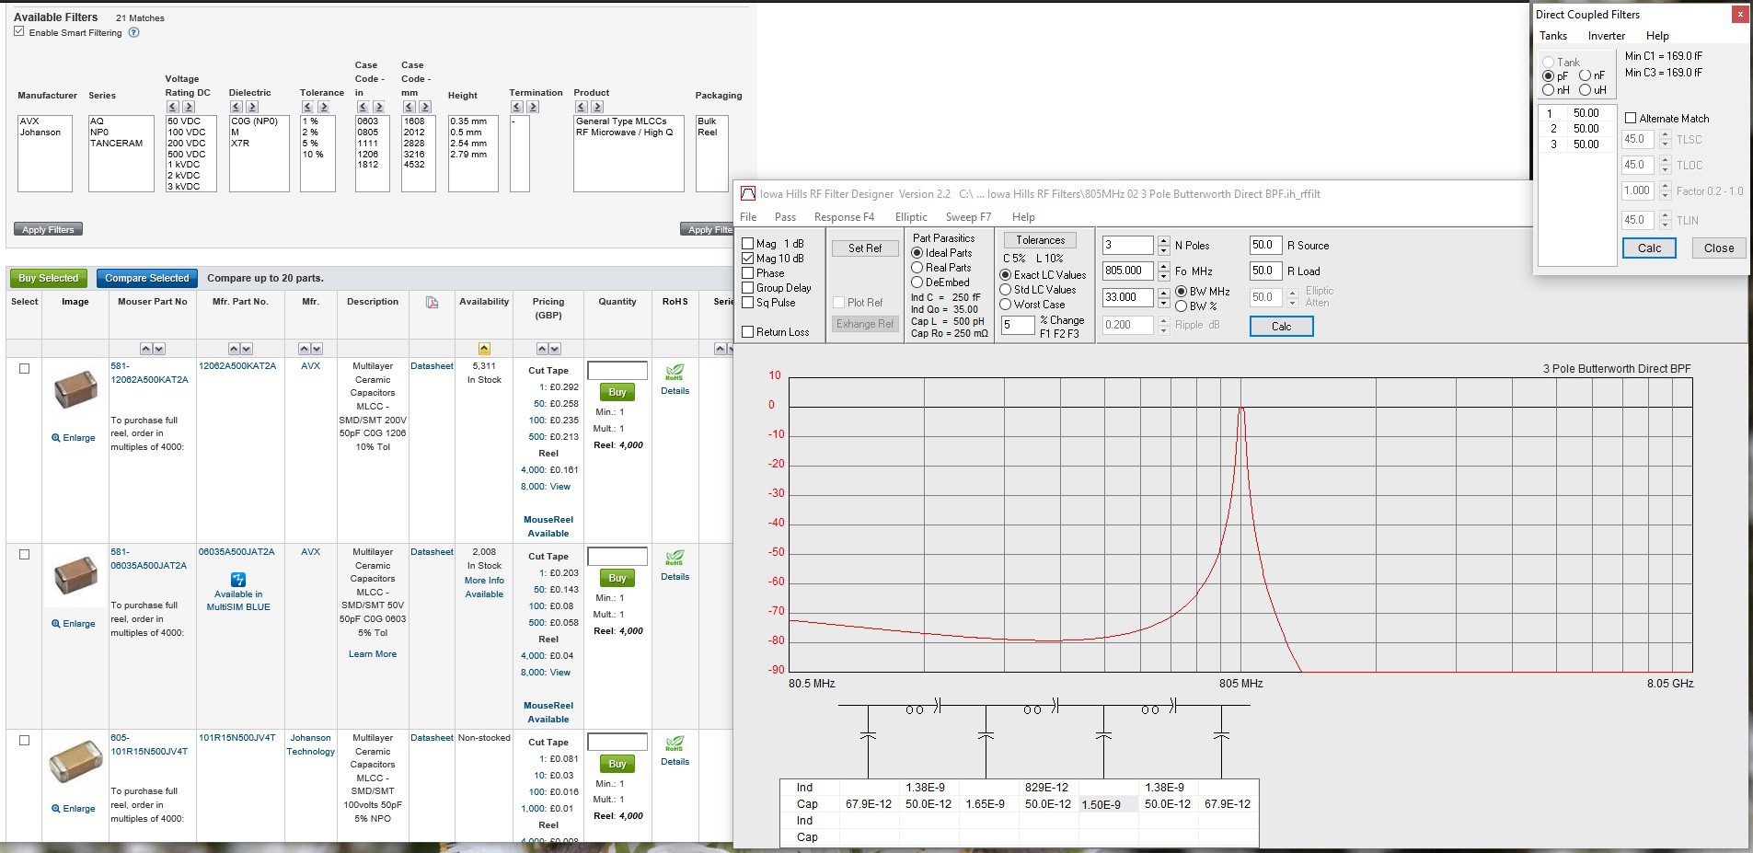Open the MultiSIM BLUE icon
Screen dimensions: 1753x853
click(x=238, y=579)
